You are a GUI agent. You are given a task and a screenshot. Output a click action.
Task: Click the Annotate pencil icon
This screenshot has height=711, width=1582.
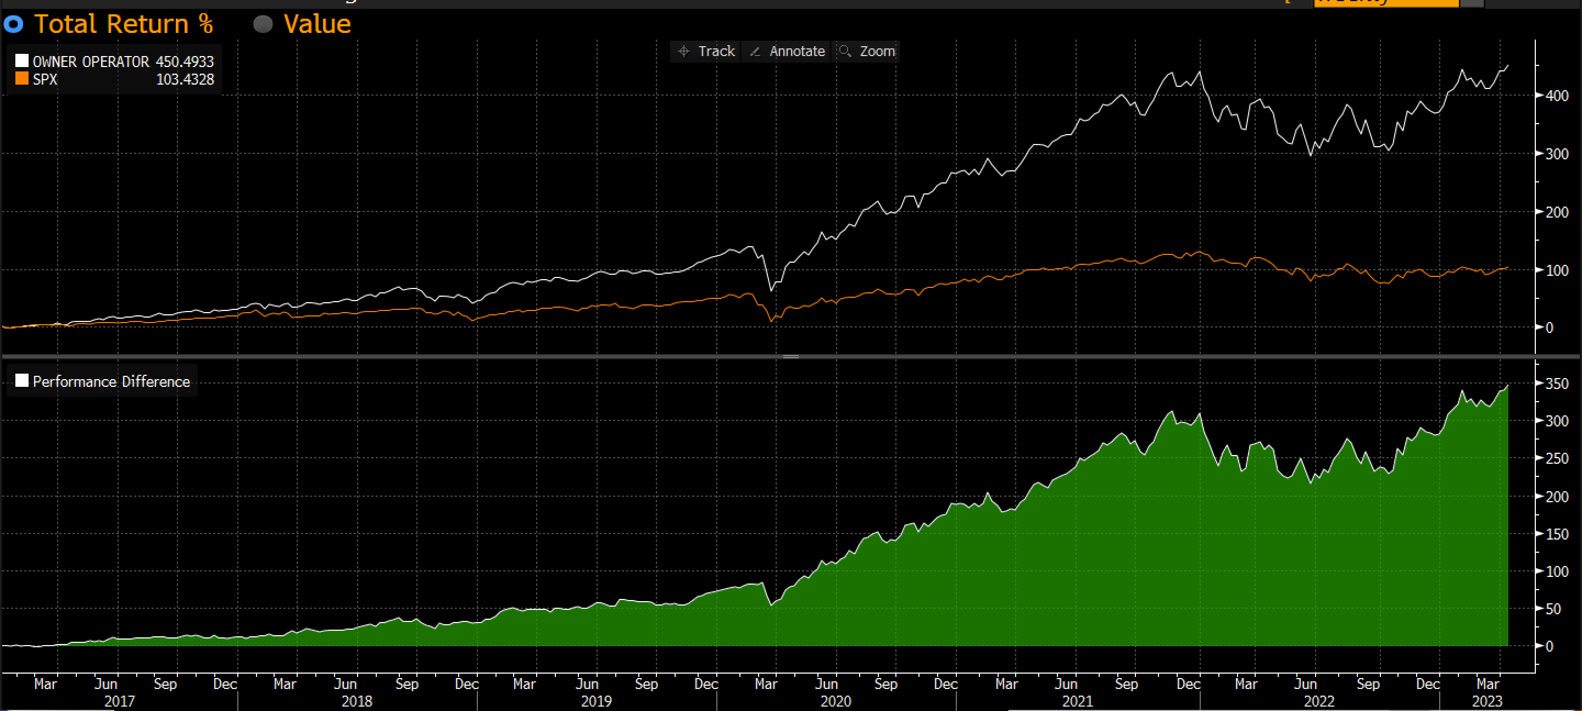[755, 52]
